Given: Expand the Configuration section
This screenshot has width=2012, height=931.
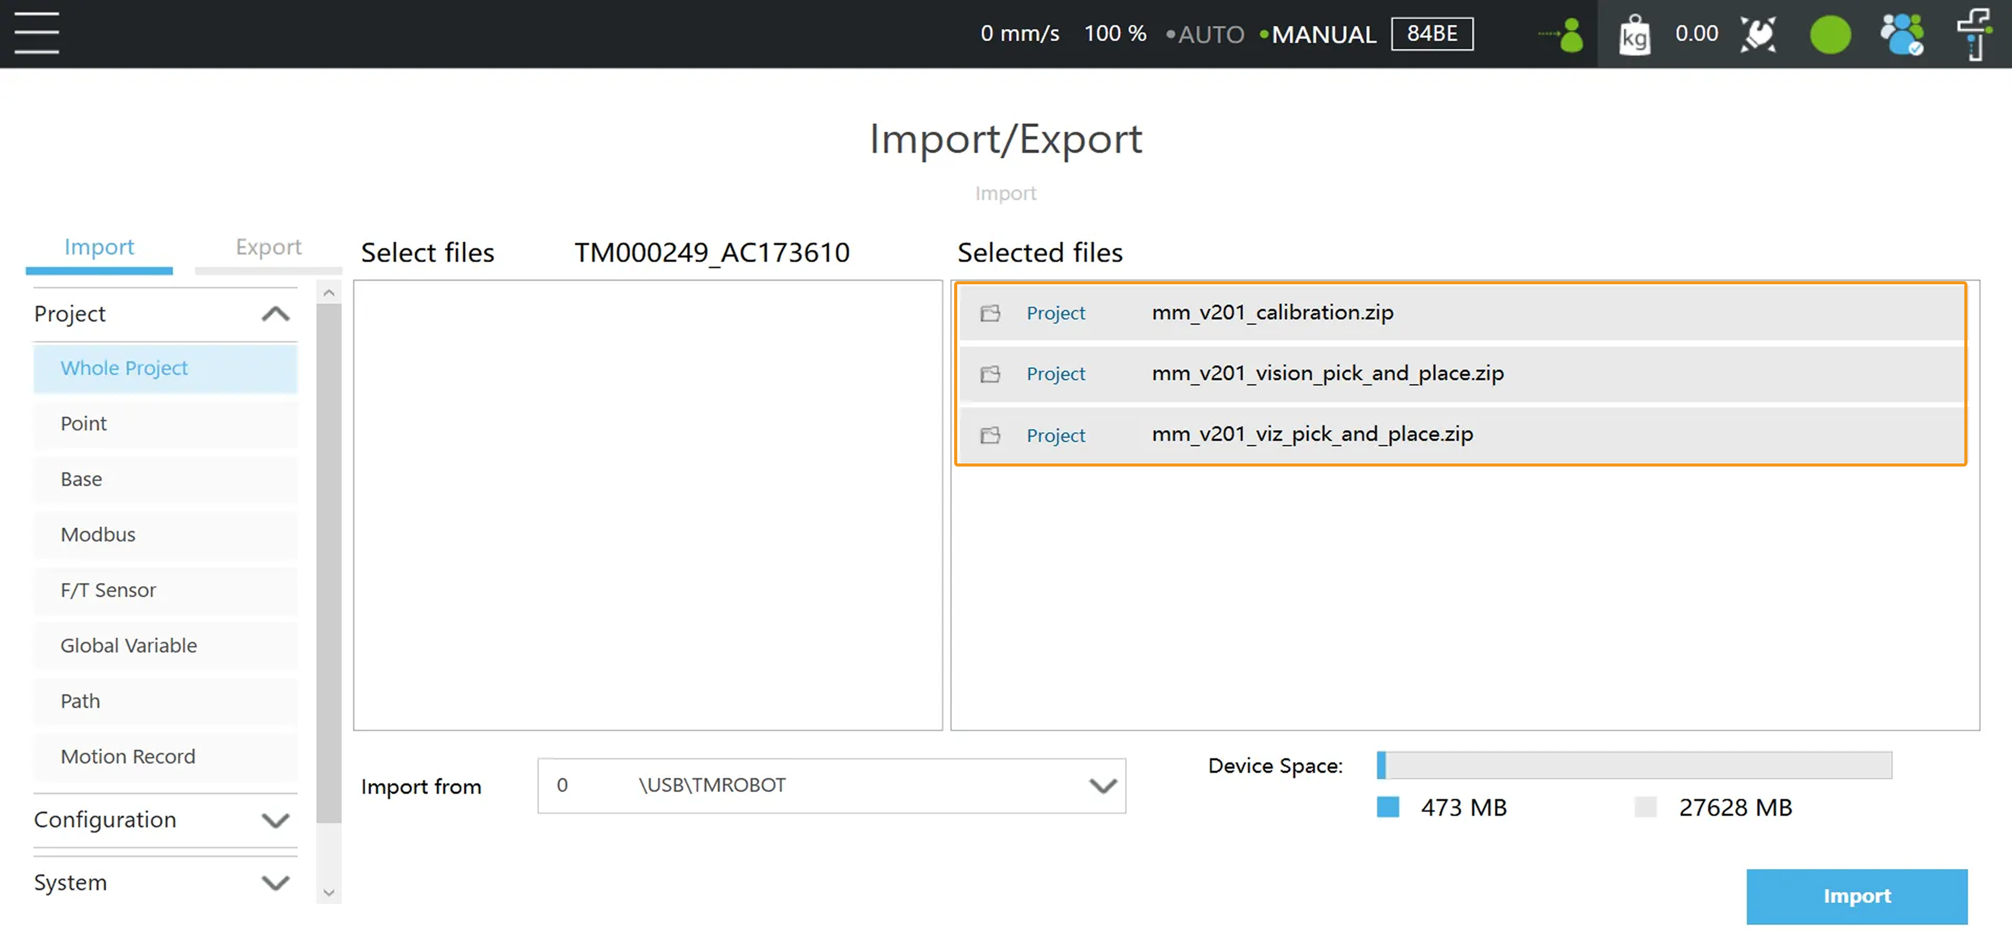Looking at the screenshot, I should coord(275,819).
